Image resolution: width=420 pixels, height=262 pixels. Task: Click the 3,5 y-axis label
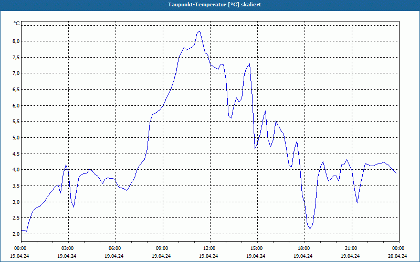coord(16,186)
